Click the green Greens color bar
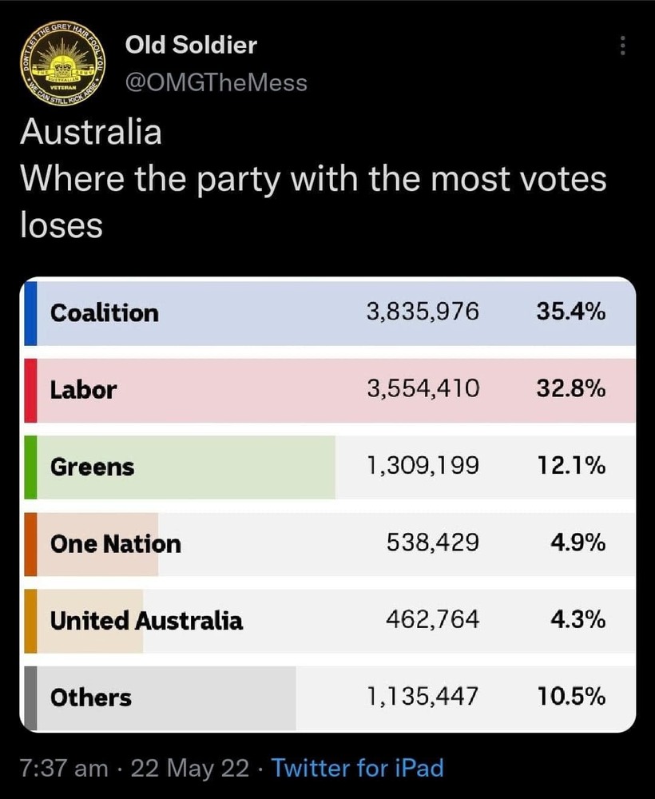Image resolution: width=655 pixels, height=799 pixels. point(30,467)
